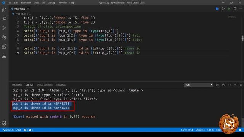This screenshot has width=244, height=137.
Task: Open the Source Control view
Action: point(4,28)
